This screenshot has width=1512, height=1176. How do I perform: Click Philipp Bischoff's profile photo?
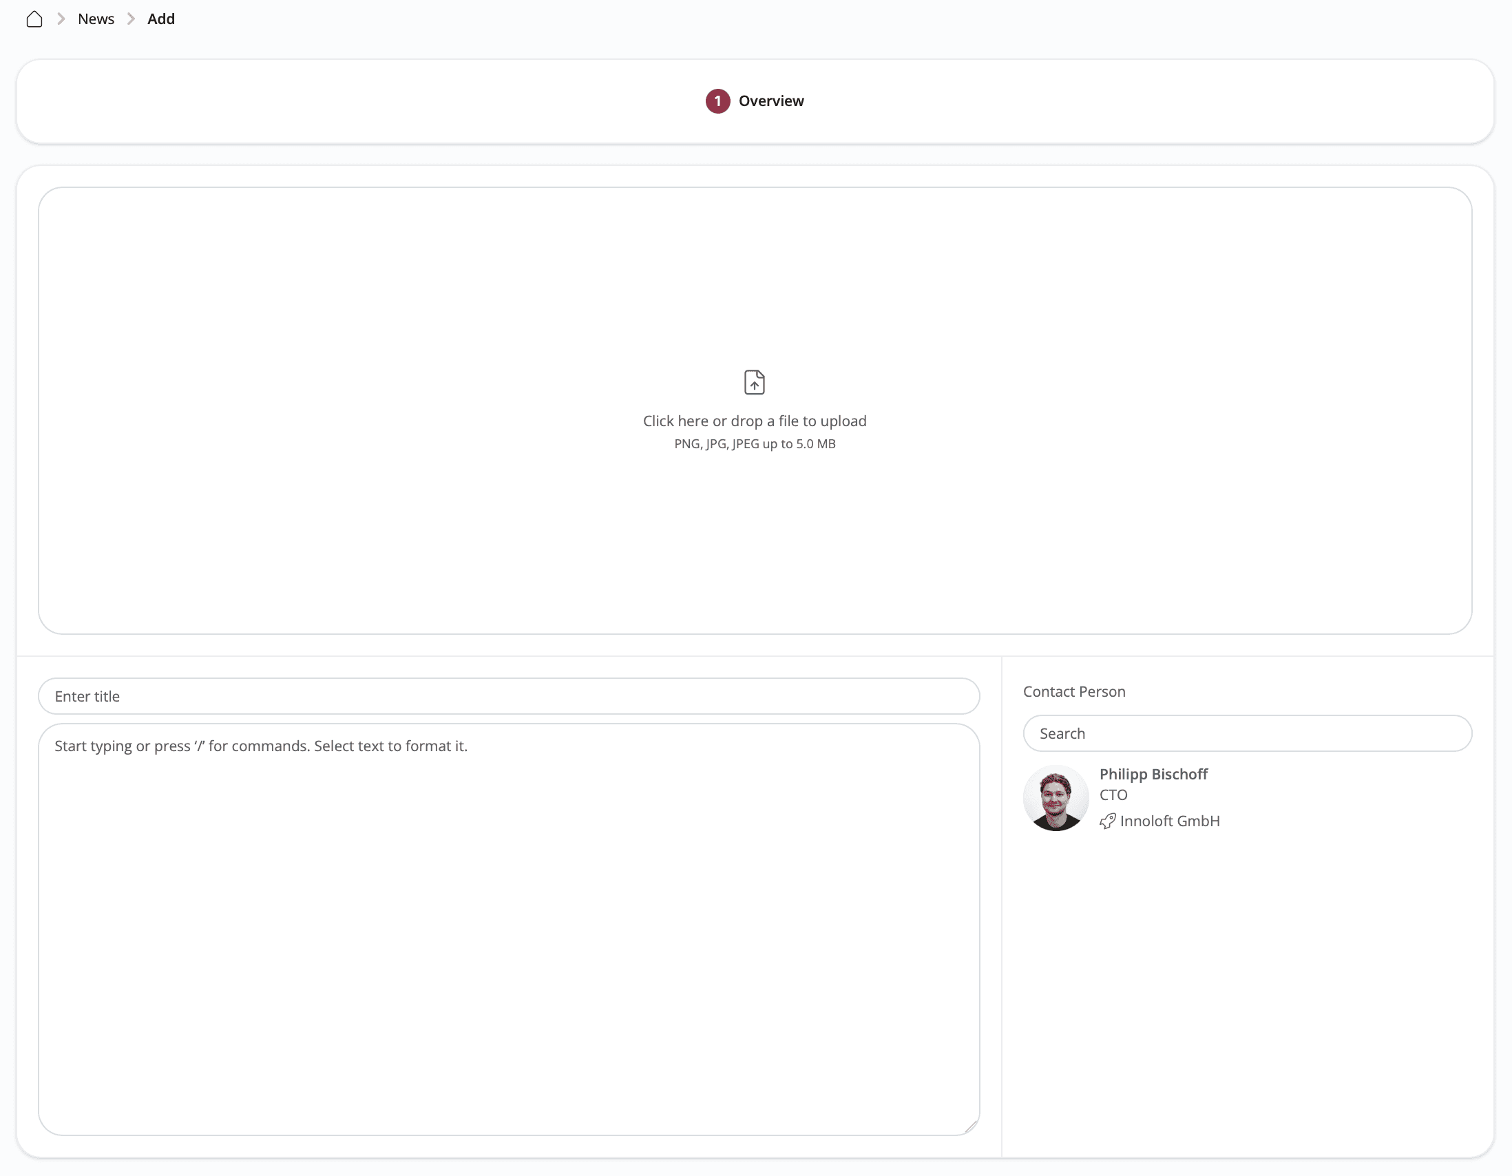1055,798
